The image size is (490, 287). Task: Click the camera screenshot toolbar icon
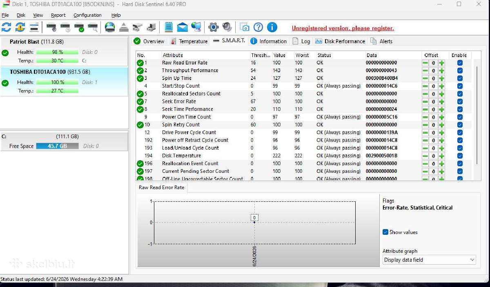pyautogui.click(x=245, y=27)
